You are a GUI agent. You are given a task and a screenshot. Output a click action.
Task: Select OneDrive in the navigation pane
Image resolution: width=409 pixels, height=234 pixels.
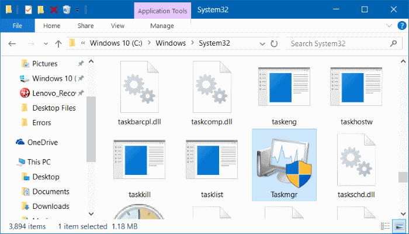[43, 142]
